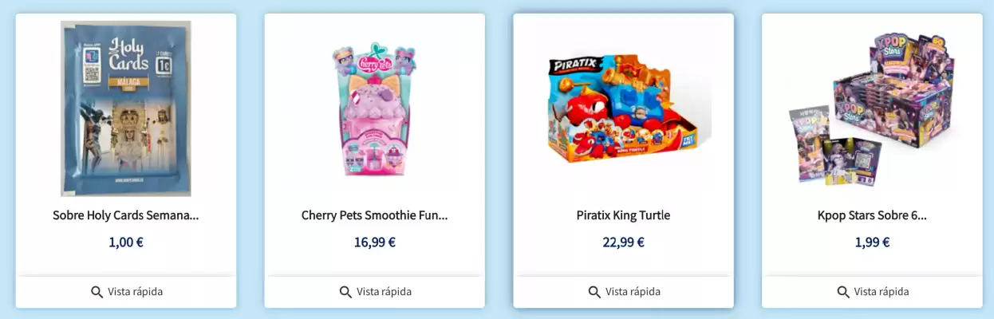Click Vista rápida for Kpop Stars
This screenshot has height=319, width=994.
pos(872,292)
